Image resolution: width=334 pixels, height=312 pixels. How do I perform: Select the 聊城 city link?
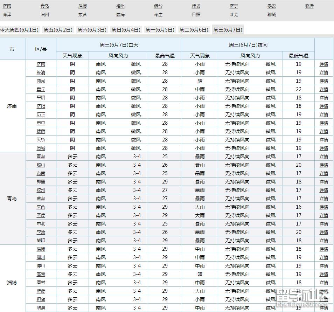(x=271, y=15)
